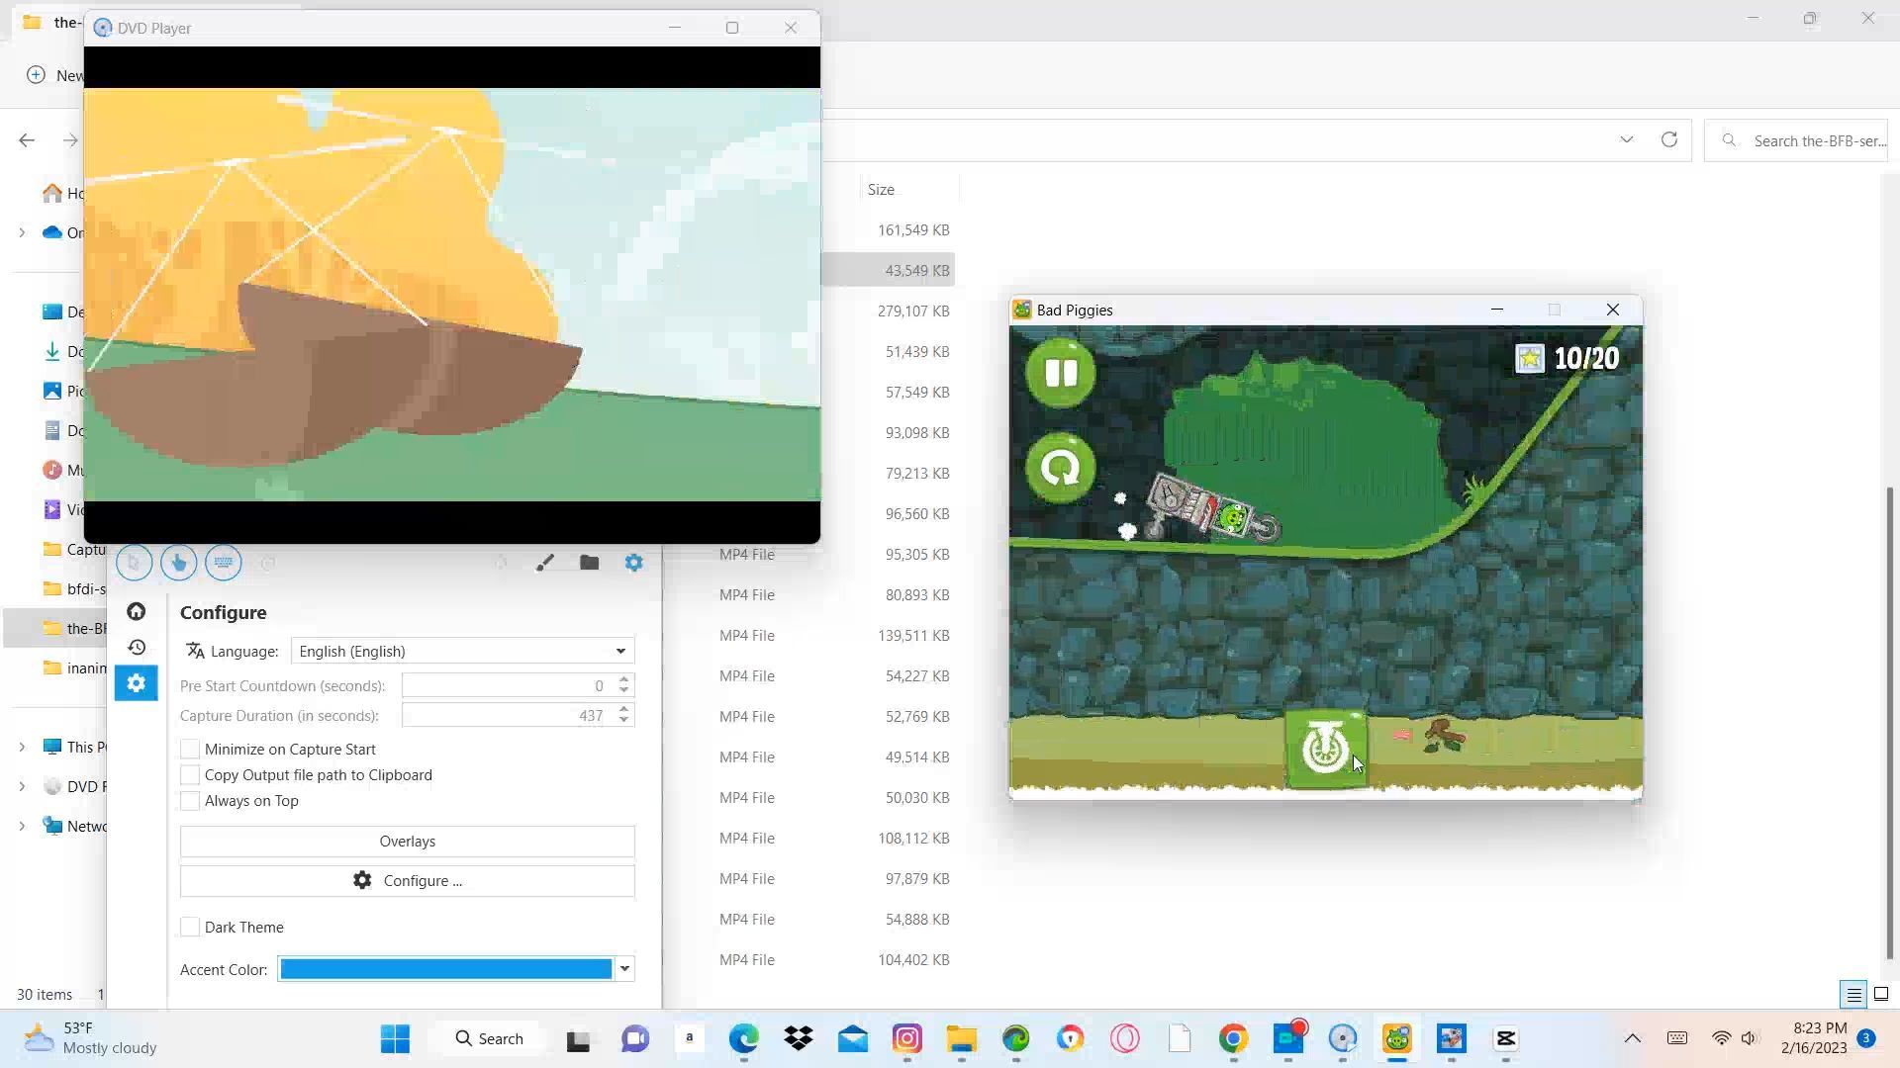Activate the green motor wheel power button

tap(1325, 749)
